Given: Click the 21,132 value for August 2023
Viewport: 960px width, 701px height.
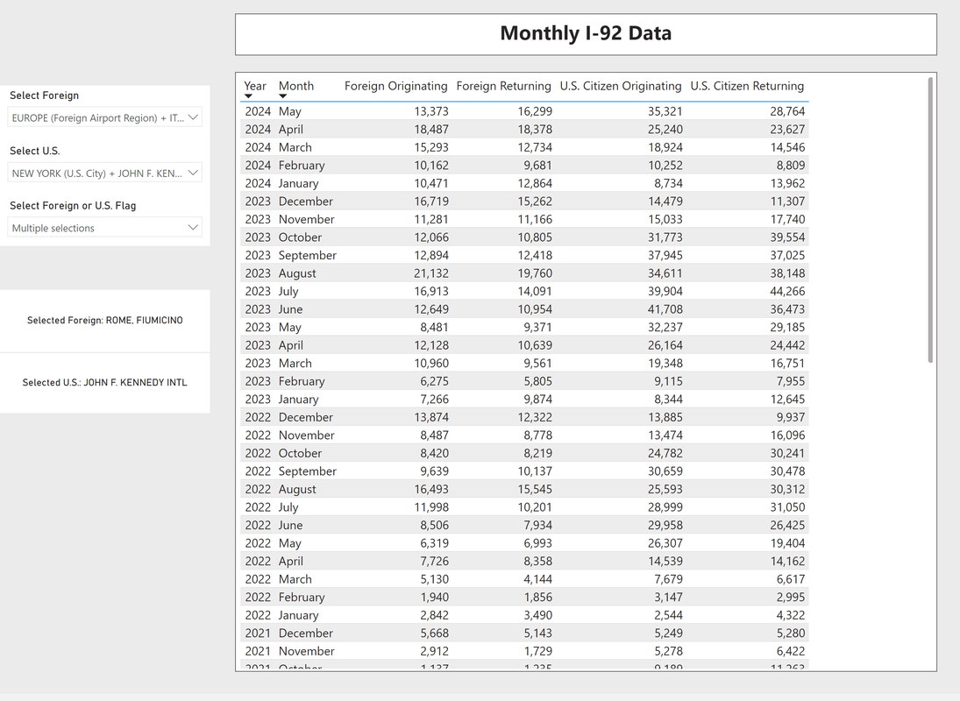Looking at the screenshot, I should (x=431, y=273).
